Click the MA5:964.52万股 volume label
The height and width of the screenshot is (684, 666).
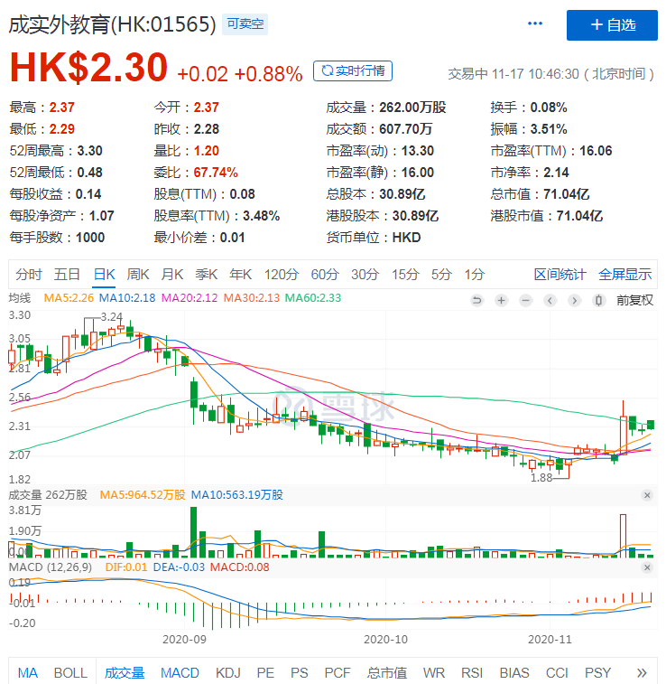143,495
